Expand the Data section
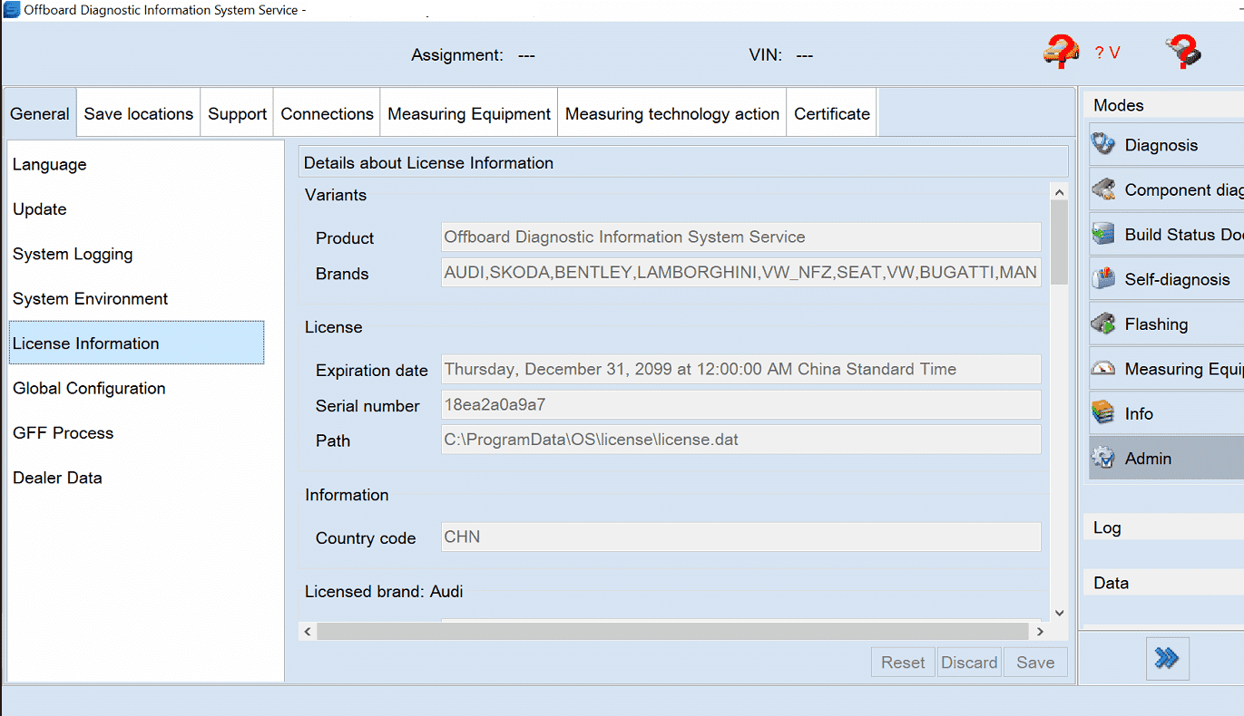This screenshot has width=1244, height=716. 1111,583
